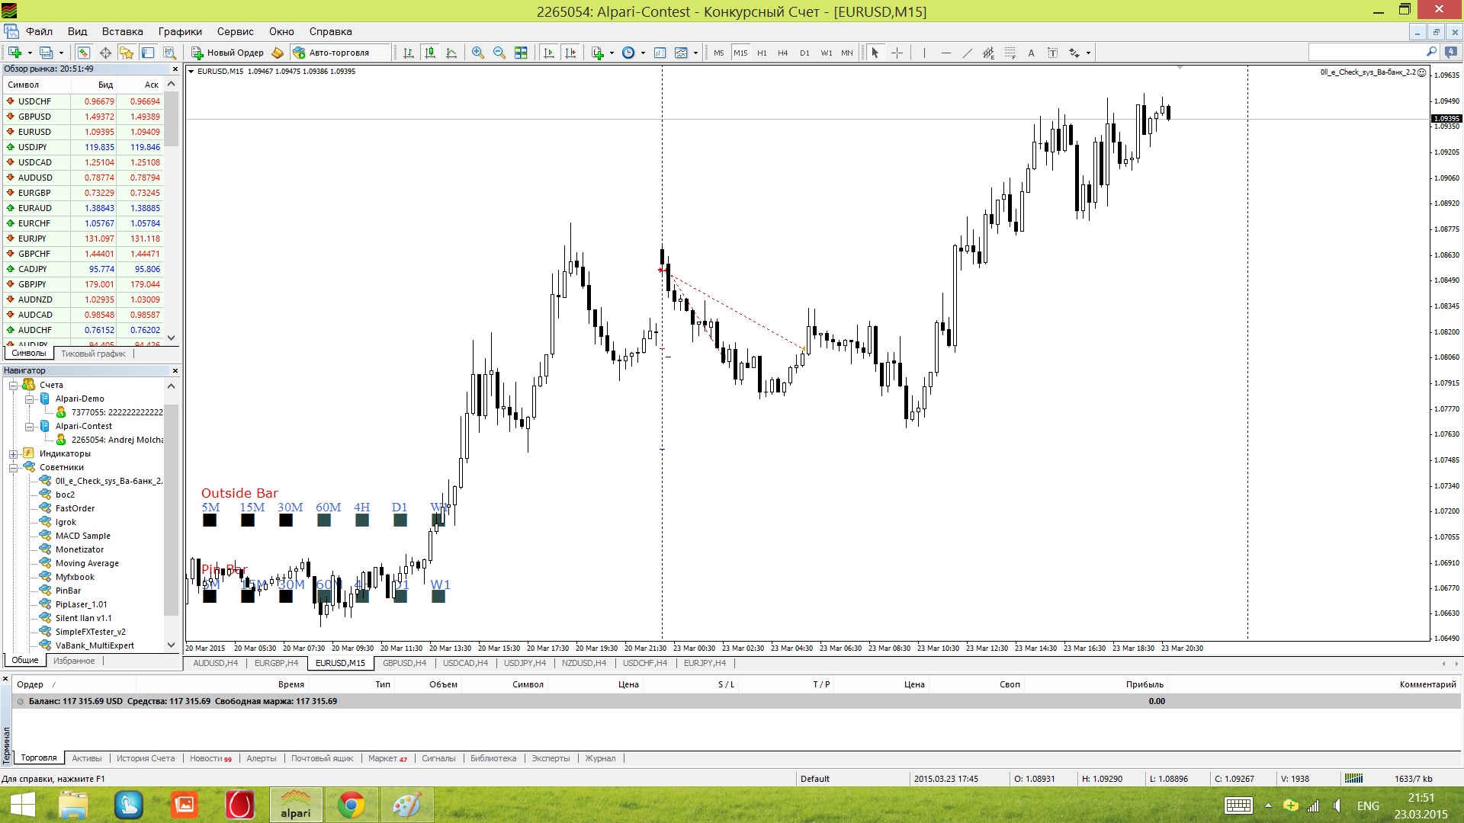Open the chat notifications icon
1464x823 pixels.
tap(1452, 52)
